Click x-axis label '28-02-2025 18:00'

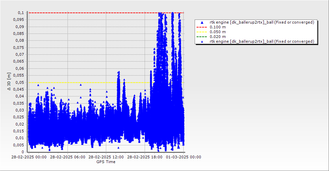coord(145,157)
